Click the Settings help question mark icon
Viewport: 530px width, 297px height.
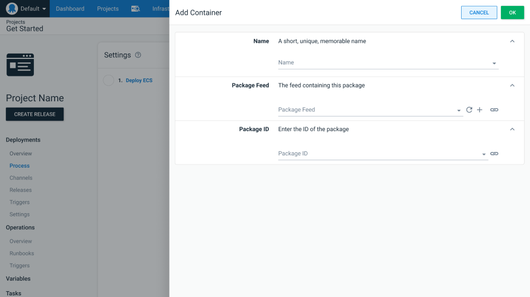pos(138,55)
